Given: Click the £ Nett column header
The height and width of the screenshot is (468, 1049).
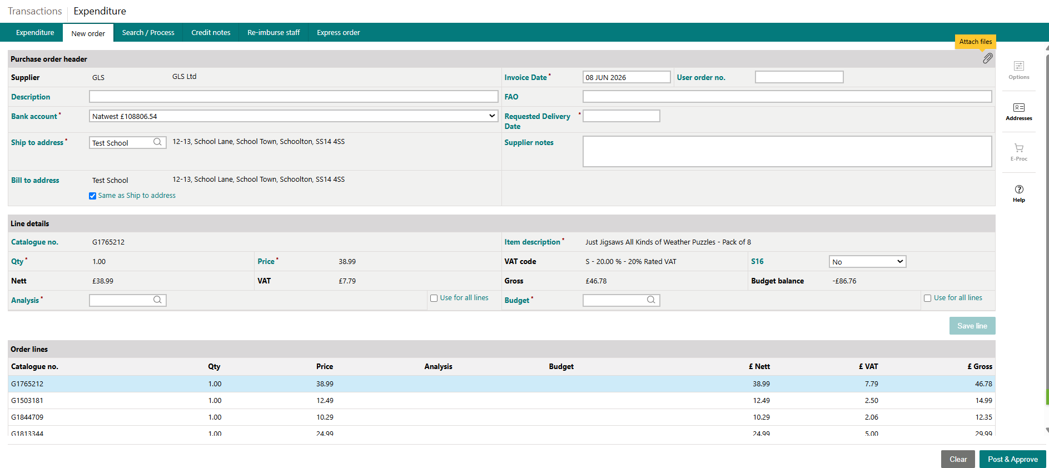Looking at the screenshot, I should point(759,367).
